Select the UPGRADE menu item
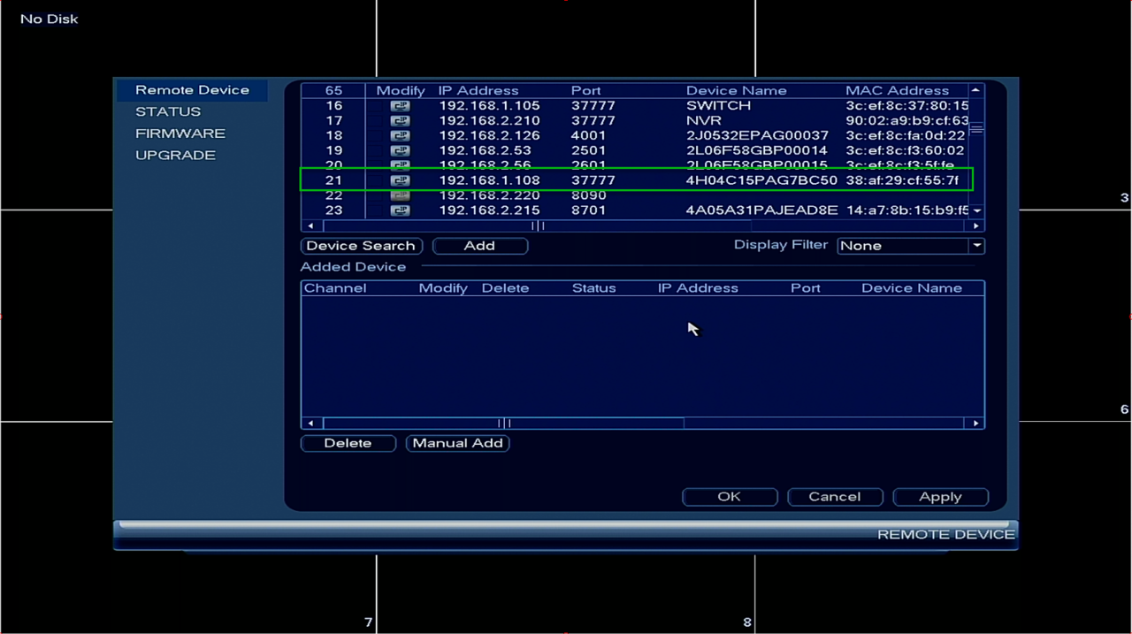Image resolution: width=1132 pixels, height=634 pixels. tap(175, 156)
